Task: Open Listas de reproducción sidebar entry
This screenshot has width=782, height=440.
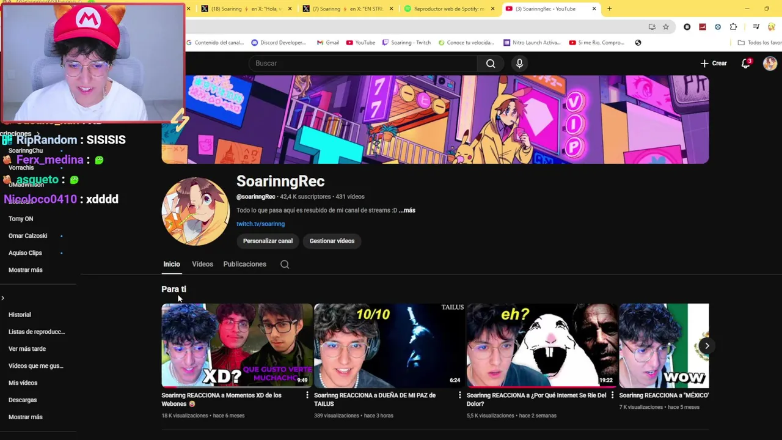Action: coord(37,332)
